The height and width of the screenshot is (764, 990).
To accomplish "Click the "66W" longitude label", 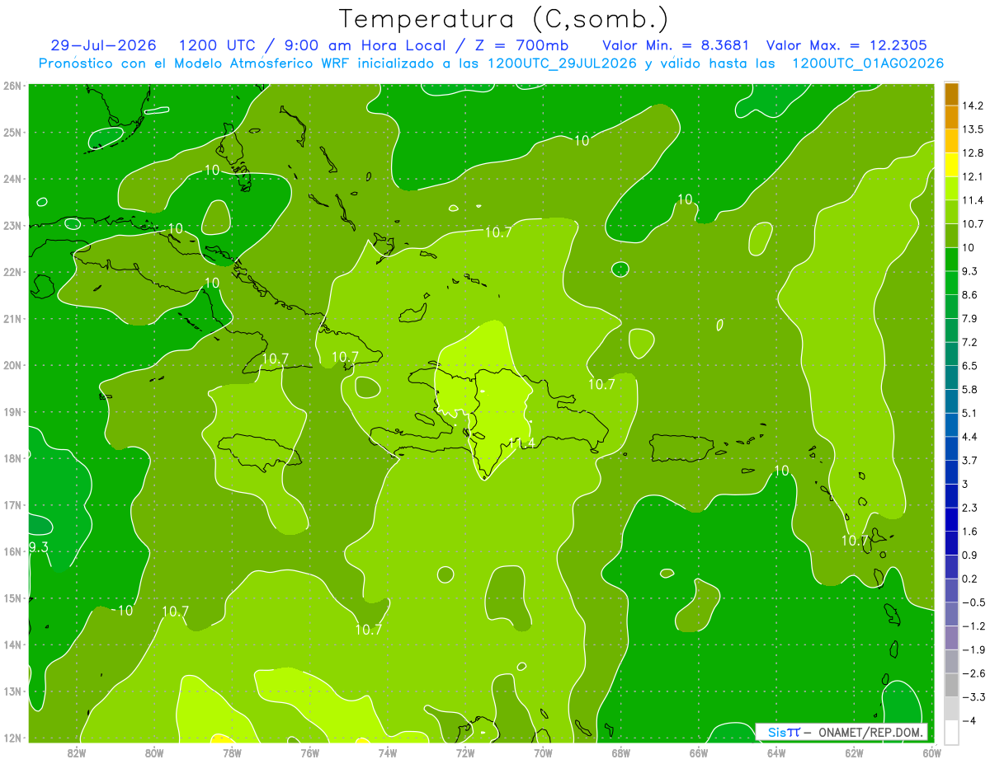I will point(699,752).
